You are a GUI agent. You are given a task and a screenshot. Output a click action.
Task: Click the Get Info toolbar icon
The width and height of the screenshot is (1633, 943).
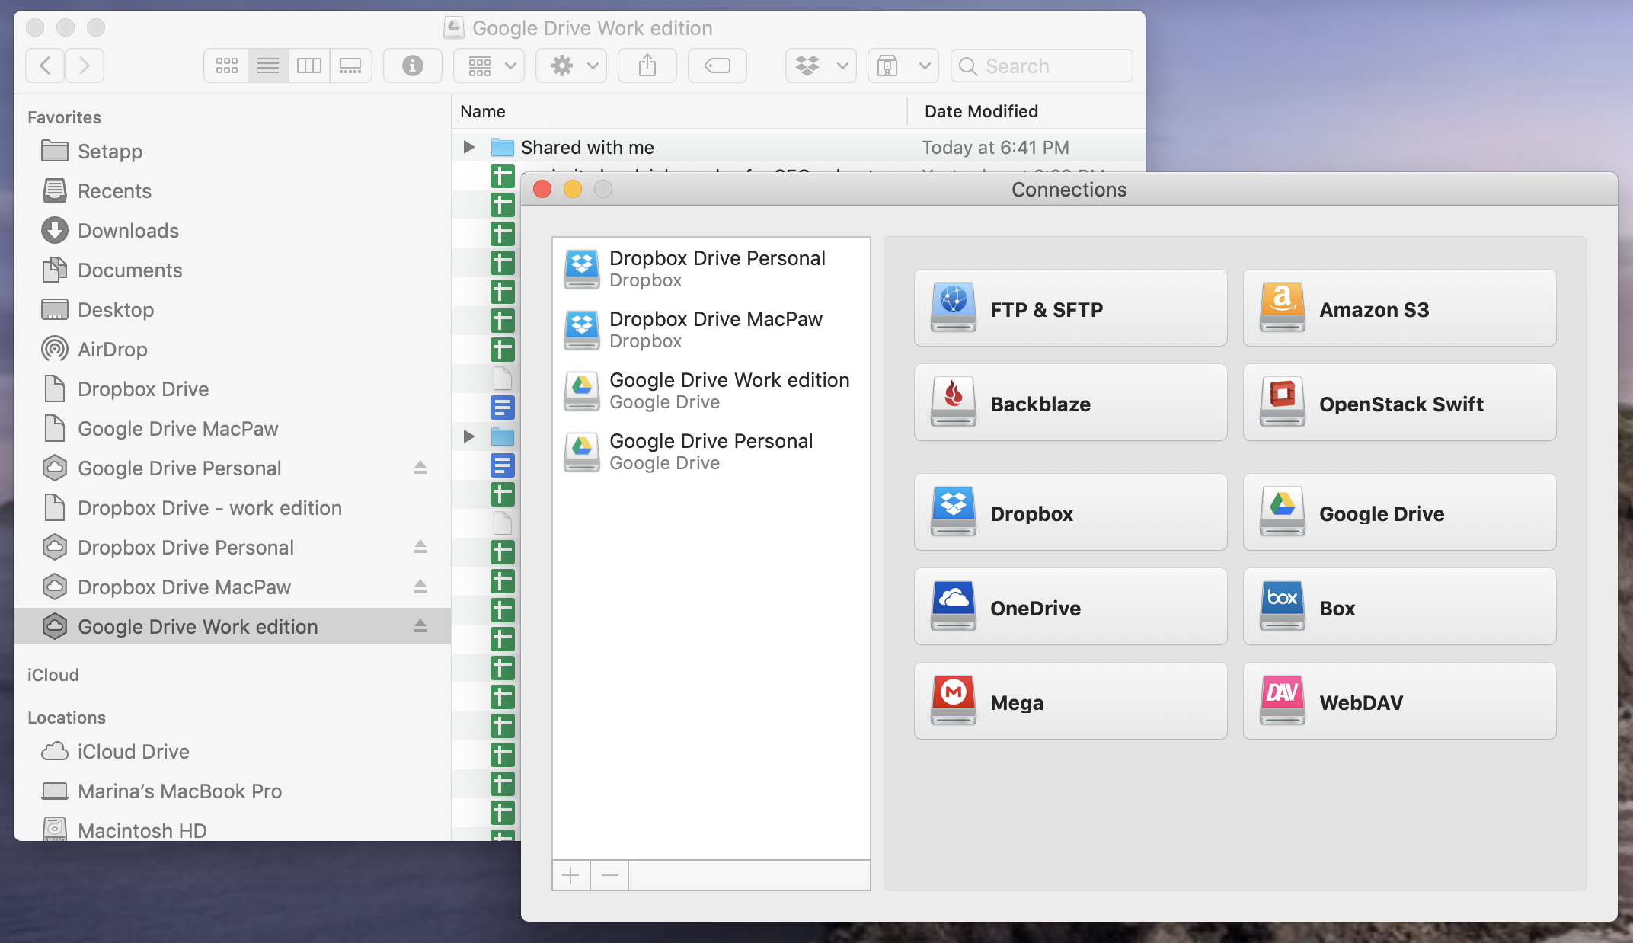tap(413, 66)
